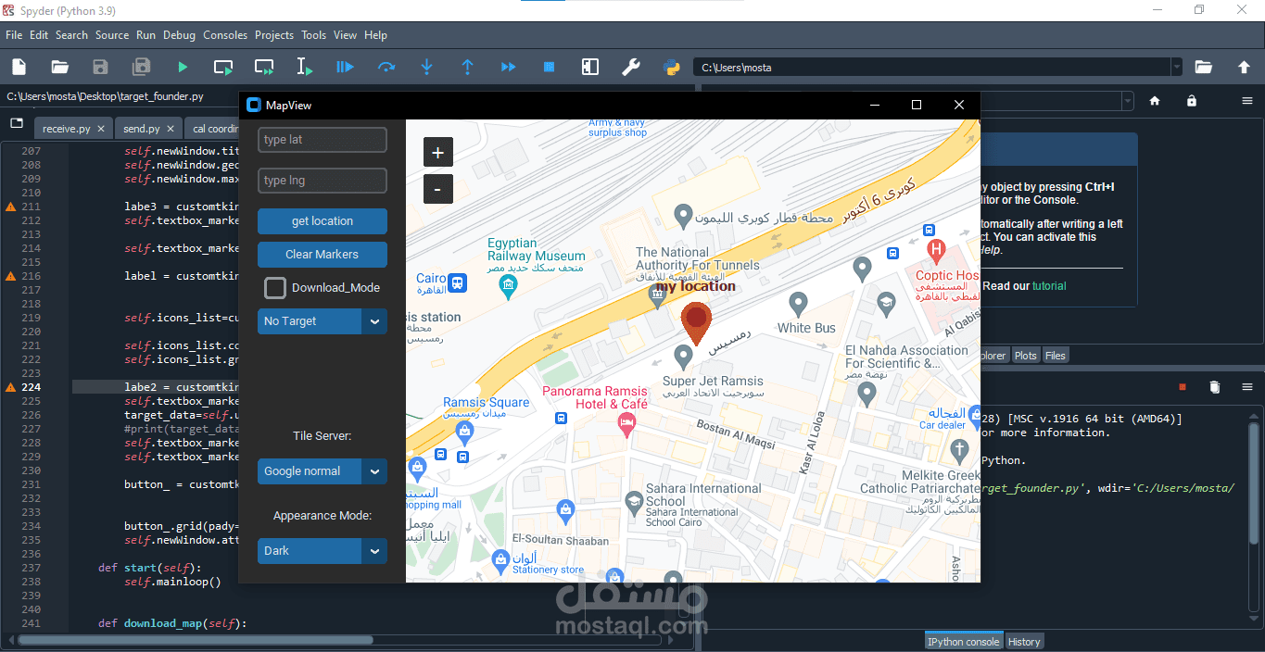Enable the Download_Mode checkbox
1265x652 pixels.
pos(275,288)
